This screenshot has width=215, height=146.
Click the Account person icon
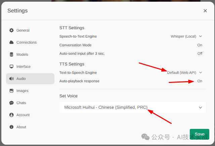pyautogui.click(x=11, y=115)
